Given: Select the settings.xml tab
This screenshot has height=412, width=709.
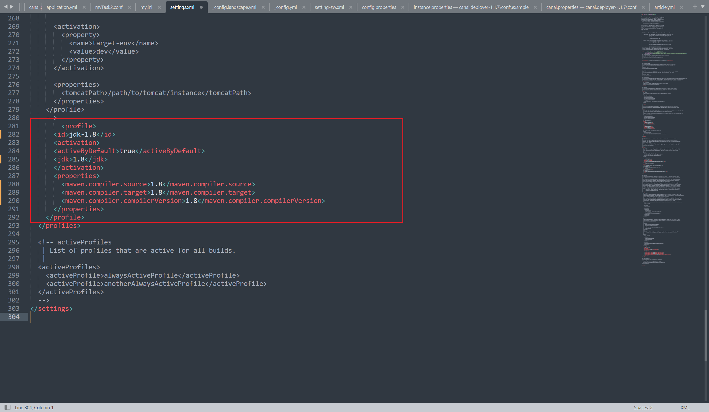Looking at the screenshot, I should pyautogui.click(x=182, y=7).
